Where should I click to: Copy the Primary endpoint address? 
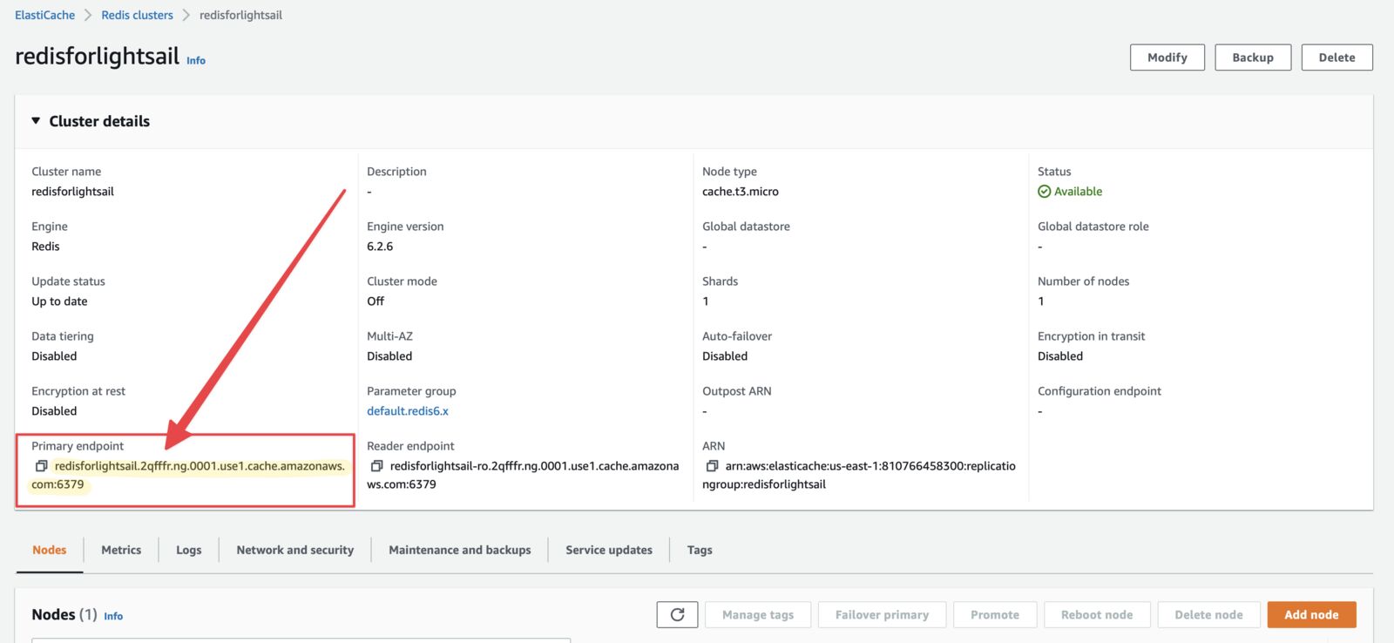click(41, 466)
